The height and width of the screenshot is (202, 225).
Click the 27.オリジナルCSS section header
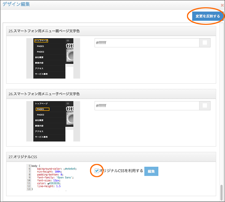(x=111, y=157)
